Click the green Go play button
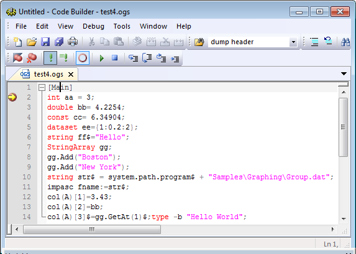Screen dimensions: 356x254 pos(101,58)
